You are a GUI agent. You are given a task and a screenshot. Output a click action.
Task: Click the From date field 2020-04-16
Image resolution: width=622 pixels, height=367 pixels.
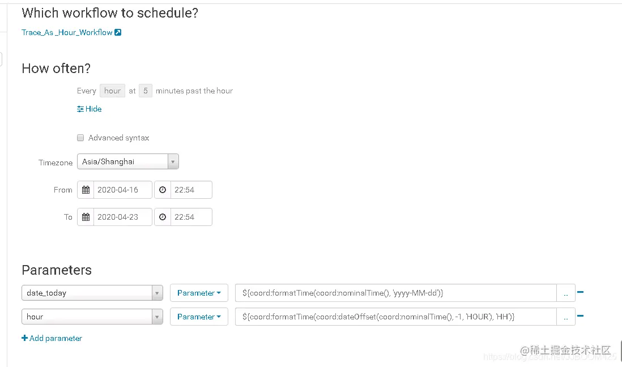point(122,190)
